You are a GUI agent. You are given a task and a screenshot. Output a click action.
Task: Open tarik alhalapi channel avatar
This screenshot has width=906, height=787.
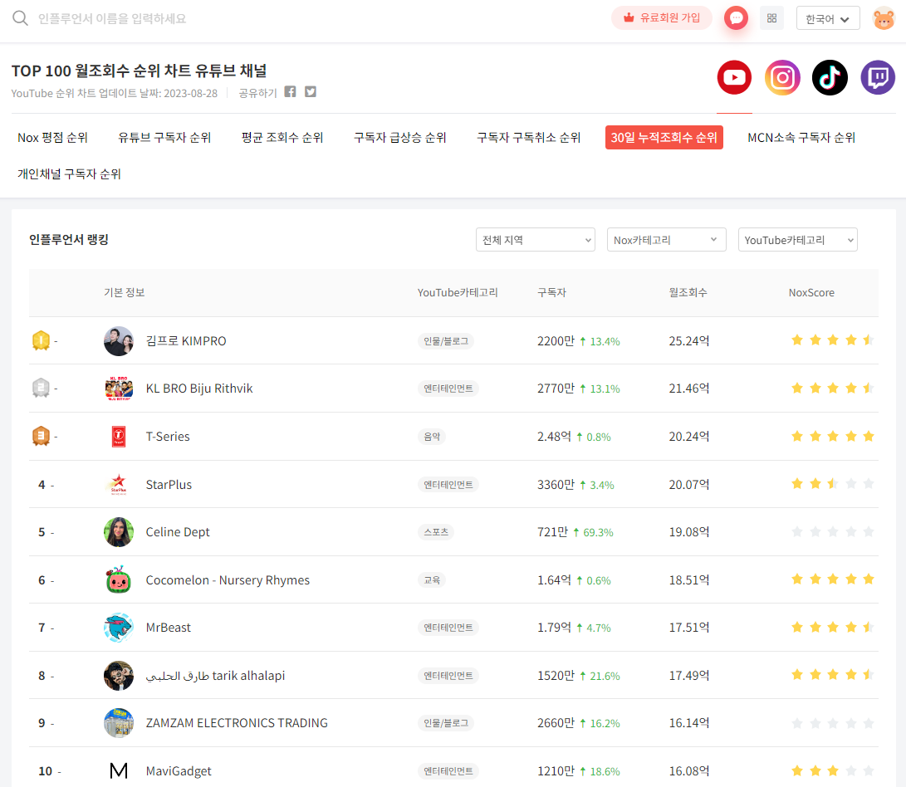pos(119,676)
